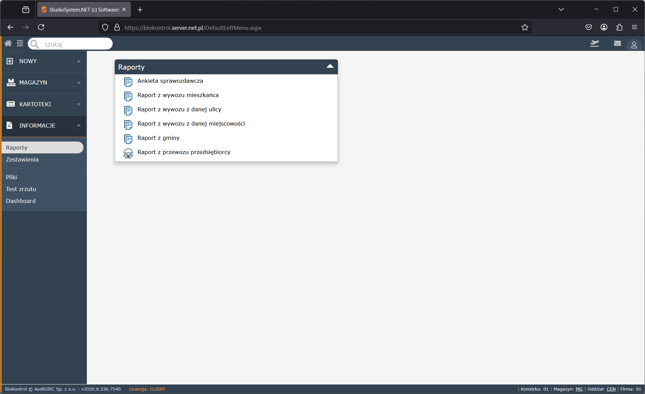
Task: Open Raport z wywozu z danej ulicy
Action: (179, 109)
